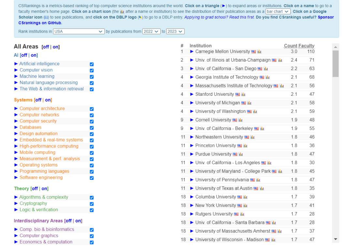Show Northeastern University chart icon
Image resolution: width=352 pixels, height=246 pixels.
252,137
